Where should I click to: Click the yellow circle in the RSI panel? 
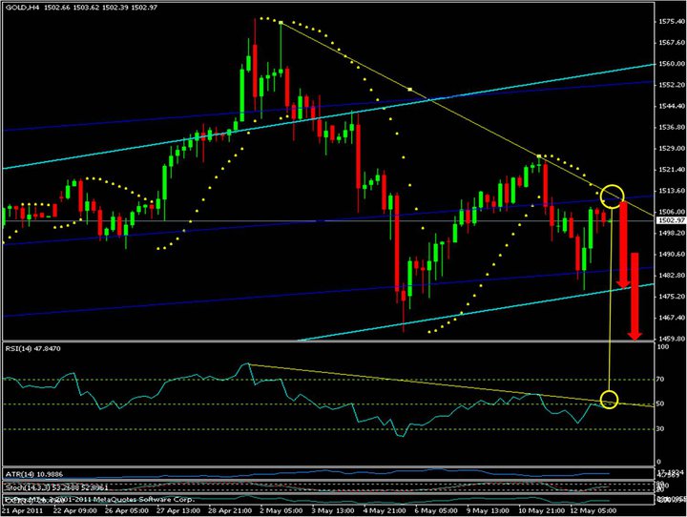pos(611,400)
